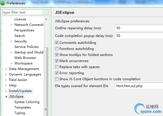163x116 pixels.
Task: Toggle Show tooltips for folded sections
Action: click(57, 55)
